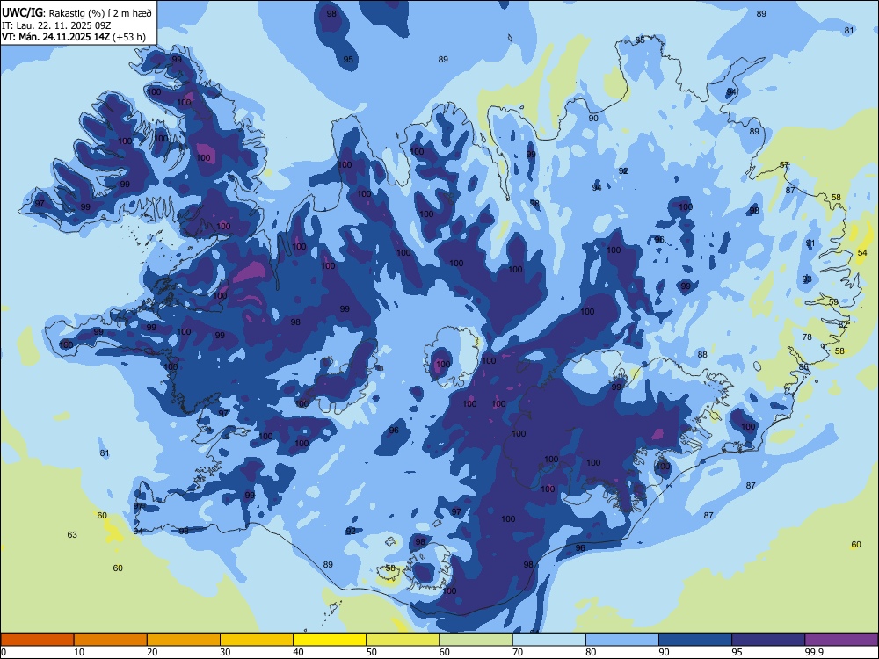Click the '(+53 h)' forecast offset text
Viewport: 879px width, 659px height.
point(129,37)
